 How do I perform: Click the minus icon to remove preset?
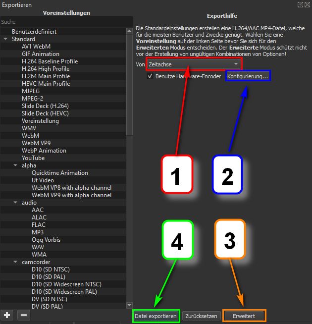23,315
